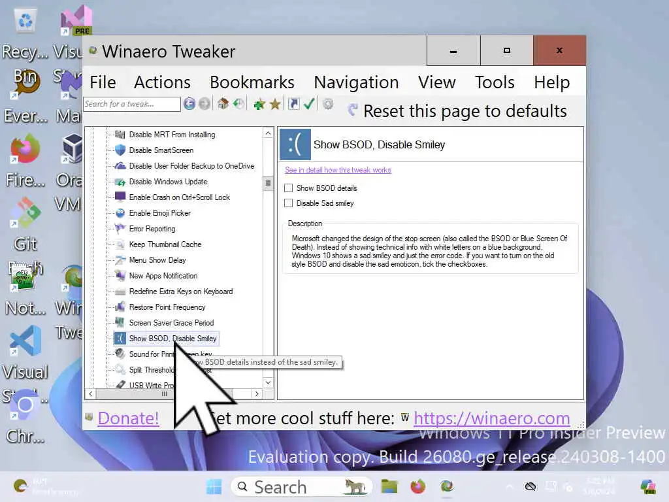Open the Tools menu
Screen dimensions: 669x502
point(495,82)
